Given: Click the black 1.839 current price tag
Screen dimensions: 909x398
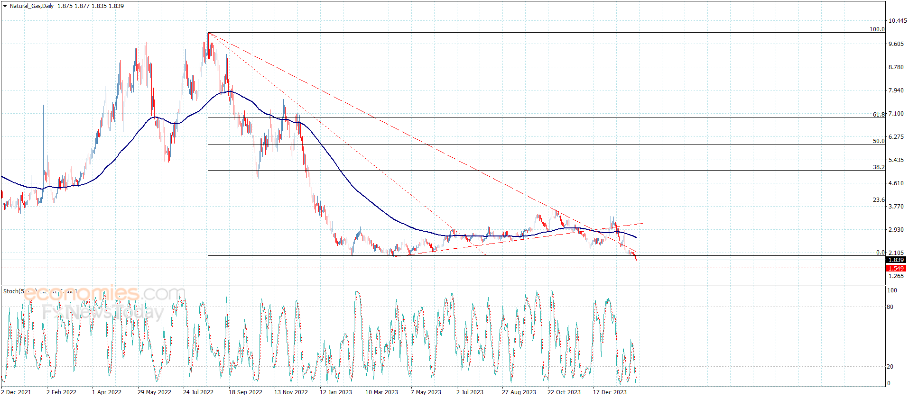Looking at the screenshot, I should pyautogui.click(x=896, y=260).
